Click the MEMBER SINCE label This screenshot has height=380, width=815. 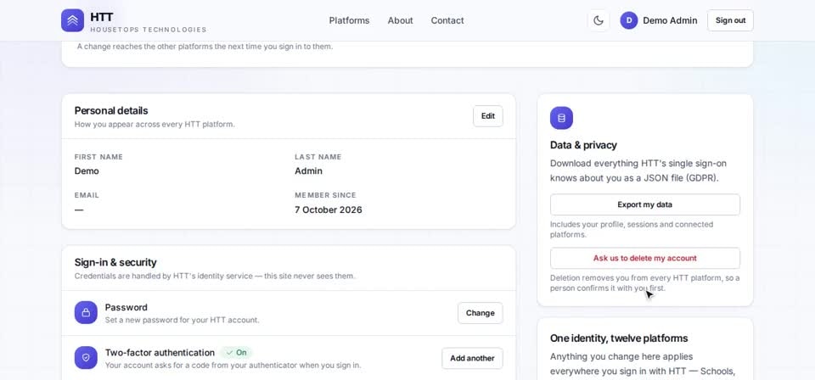coord(325,195)
